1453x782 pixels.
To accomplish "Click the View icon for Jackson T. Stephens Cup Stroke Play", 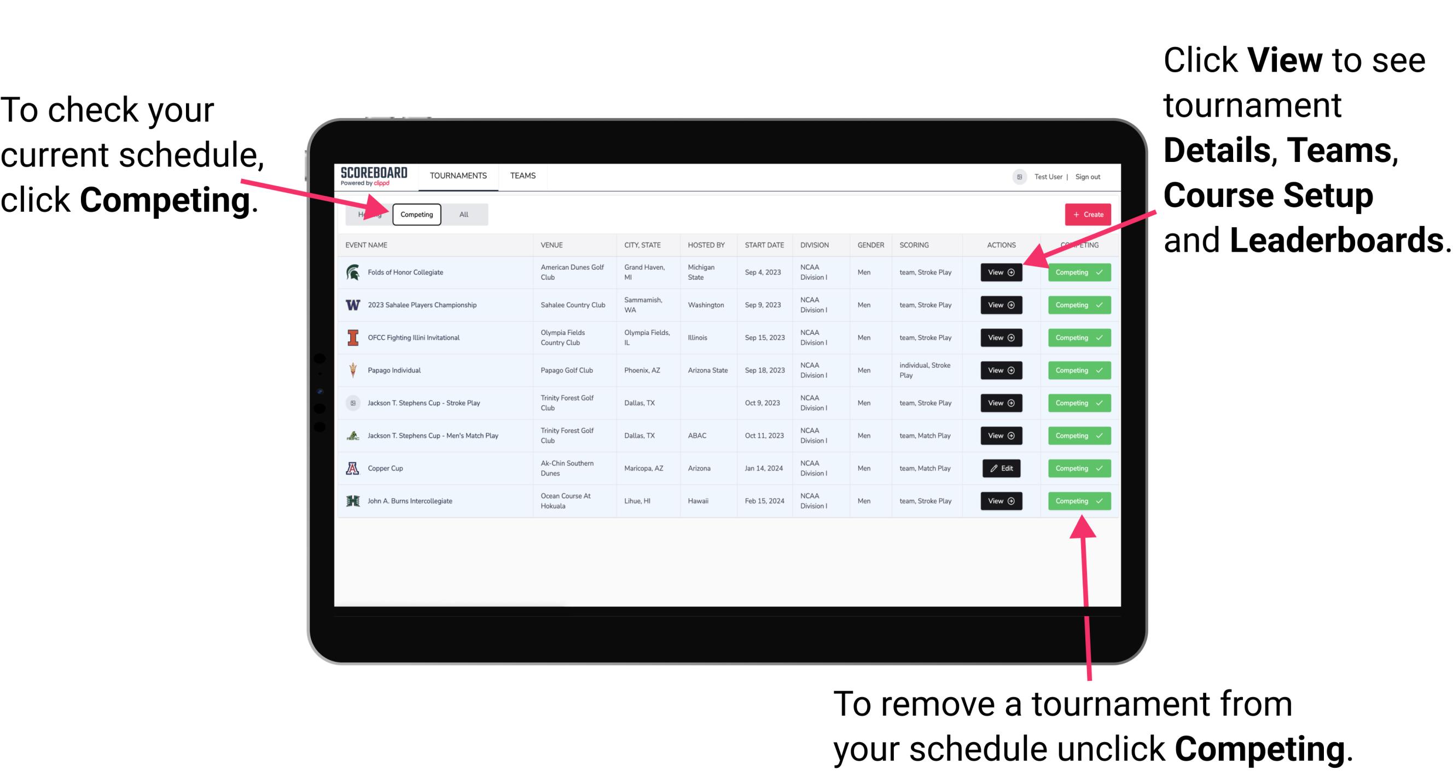I will click(x=1000, y=403).
